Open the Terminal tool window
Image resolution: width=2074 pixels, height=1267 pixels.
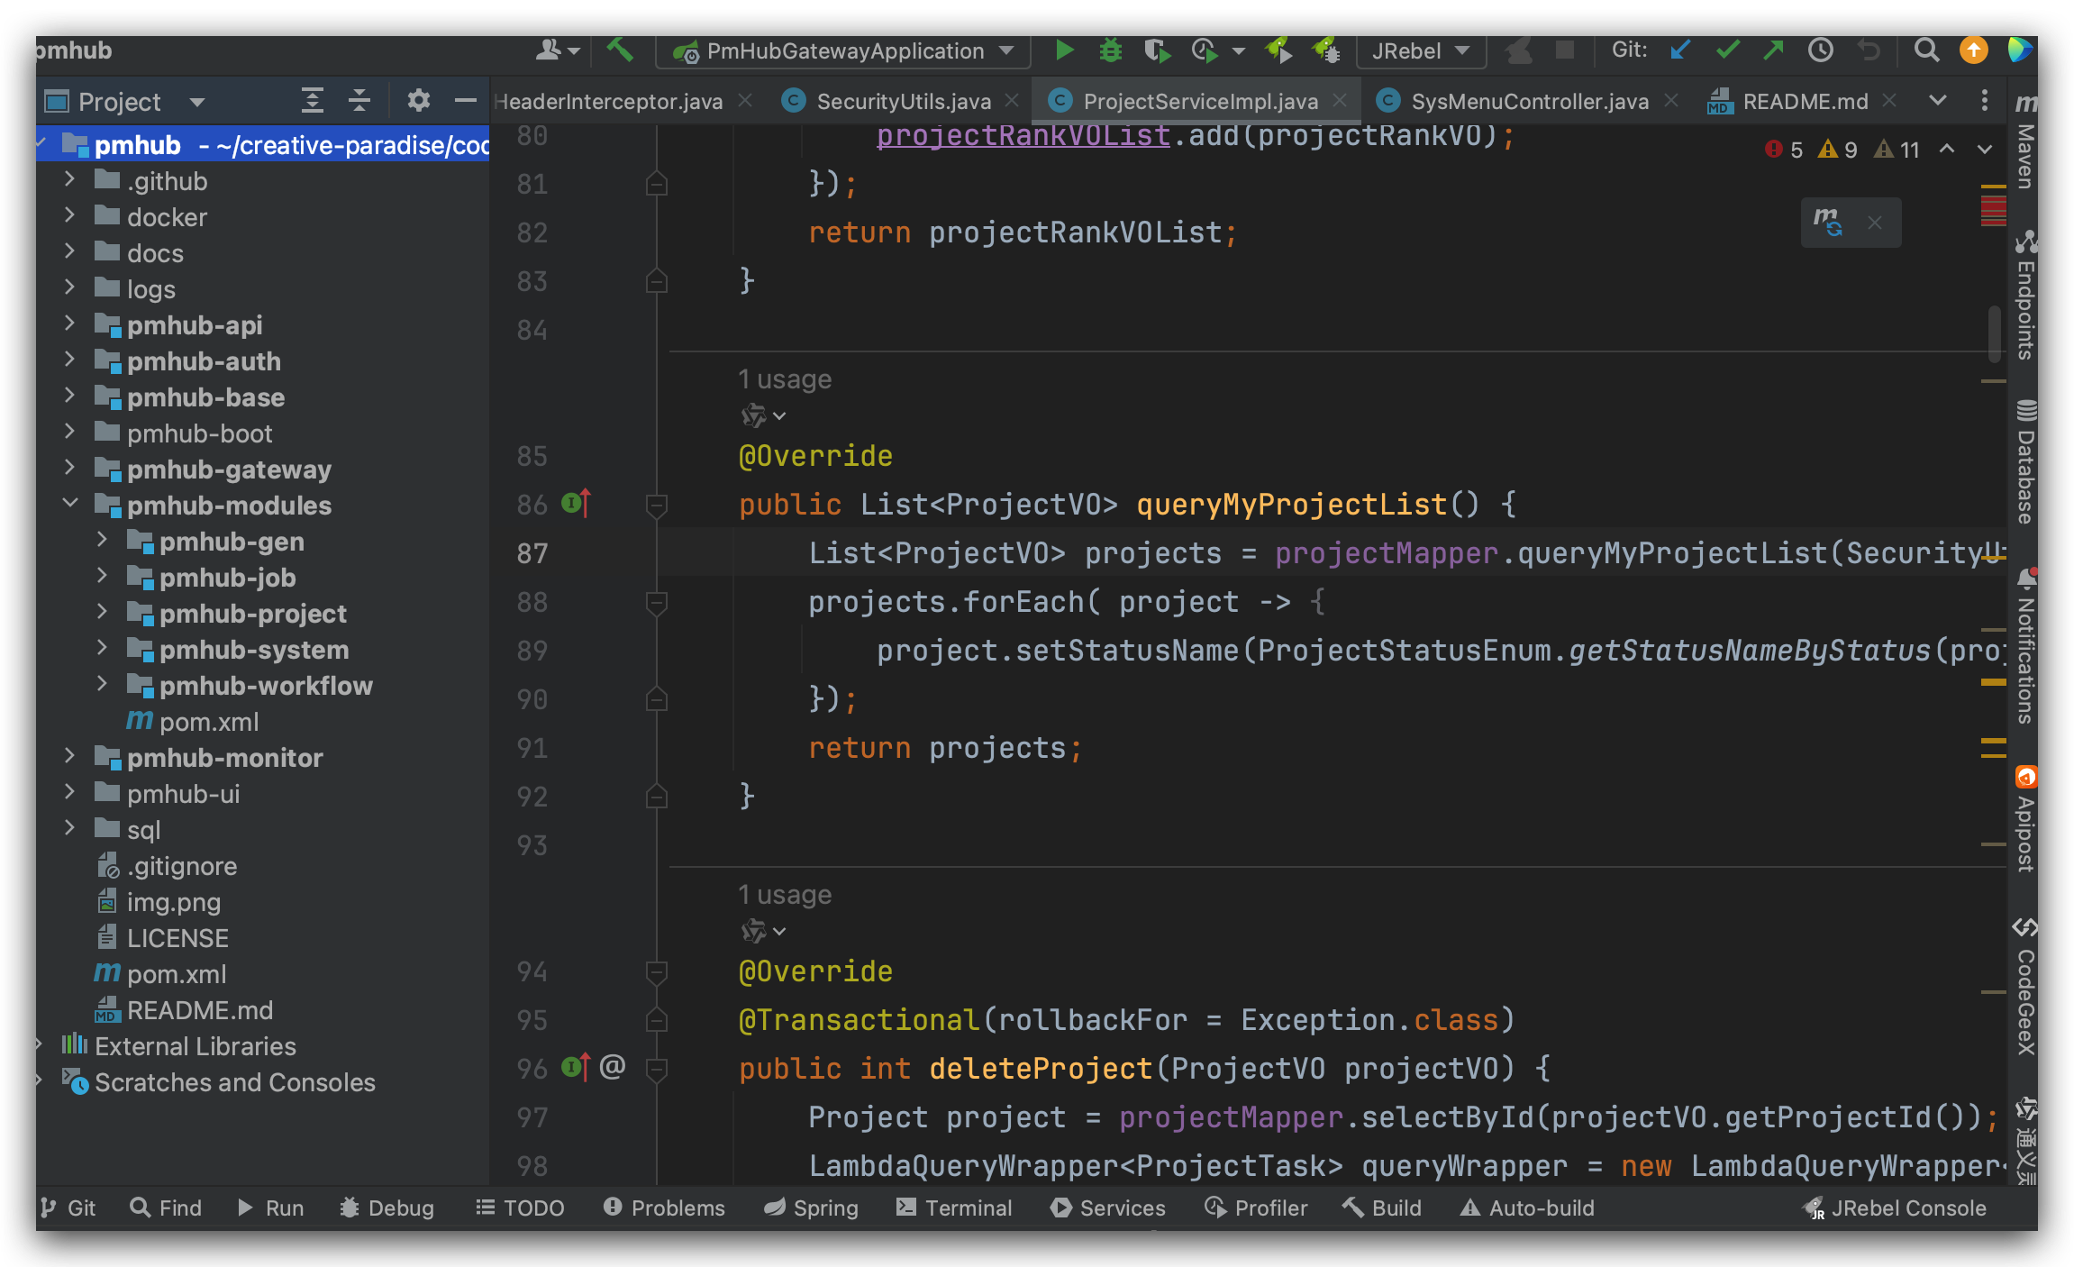(955, 1208)
